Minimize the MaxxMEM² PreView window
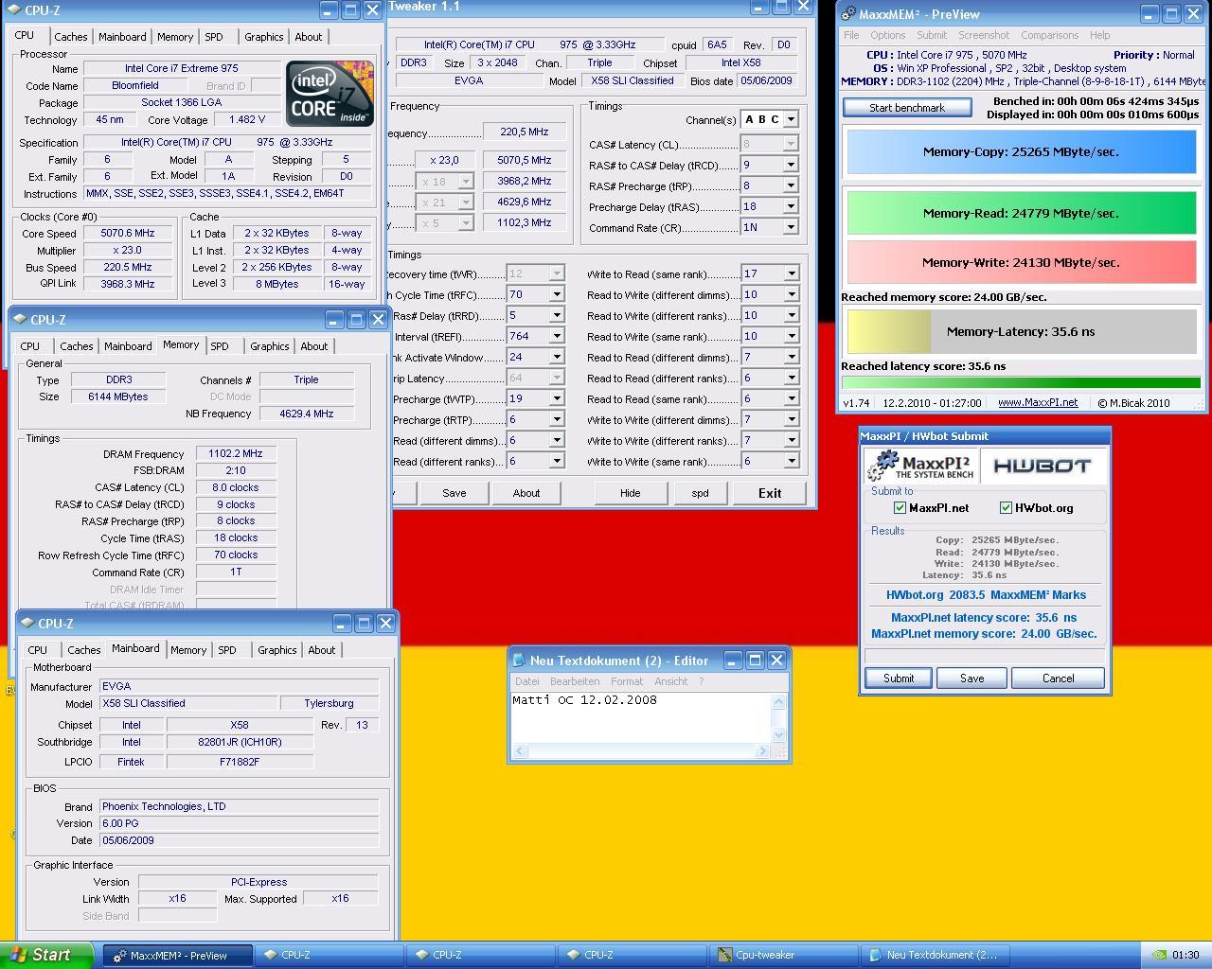Screen dimensions: 1212x969 1150,13
